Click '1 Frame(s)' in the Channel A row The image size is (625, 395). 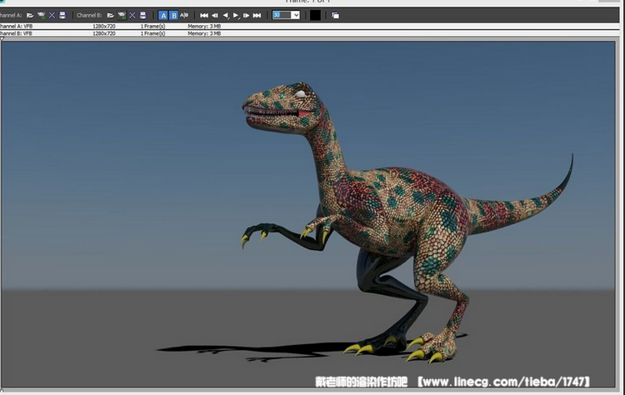click(152, 27)
